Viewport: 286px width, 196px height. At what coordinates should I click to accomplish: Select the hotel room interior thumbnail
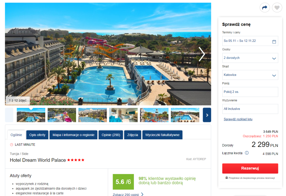(123, 115)
